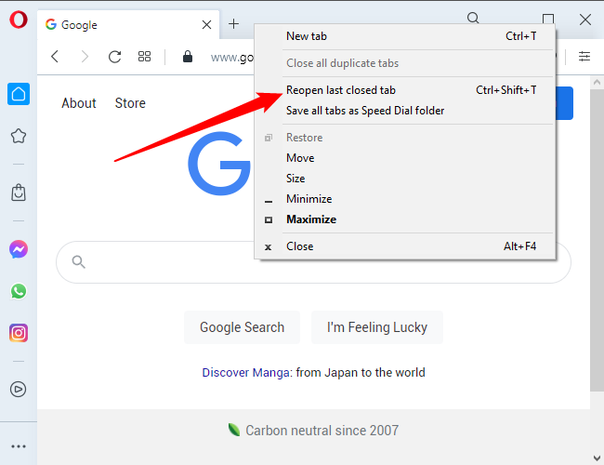Open Easy Setup sliders icon
604x465 pixels.
pyautogui.click(x=584, y=57)
